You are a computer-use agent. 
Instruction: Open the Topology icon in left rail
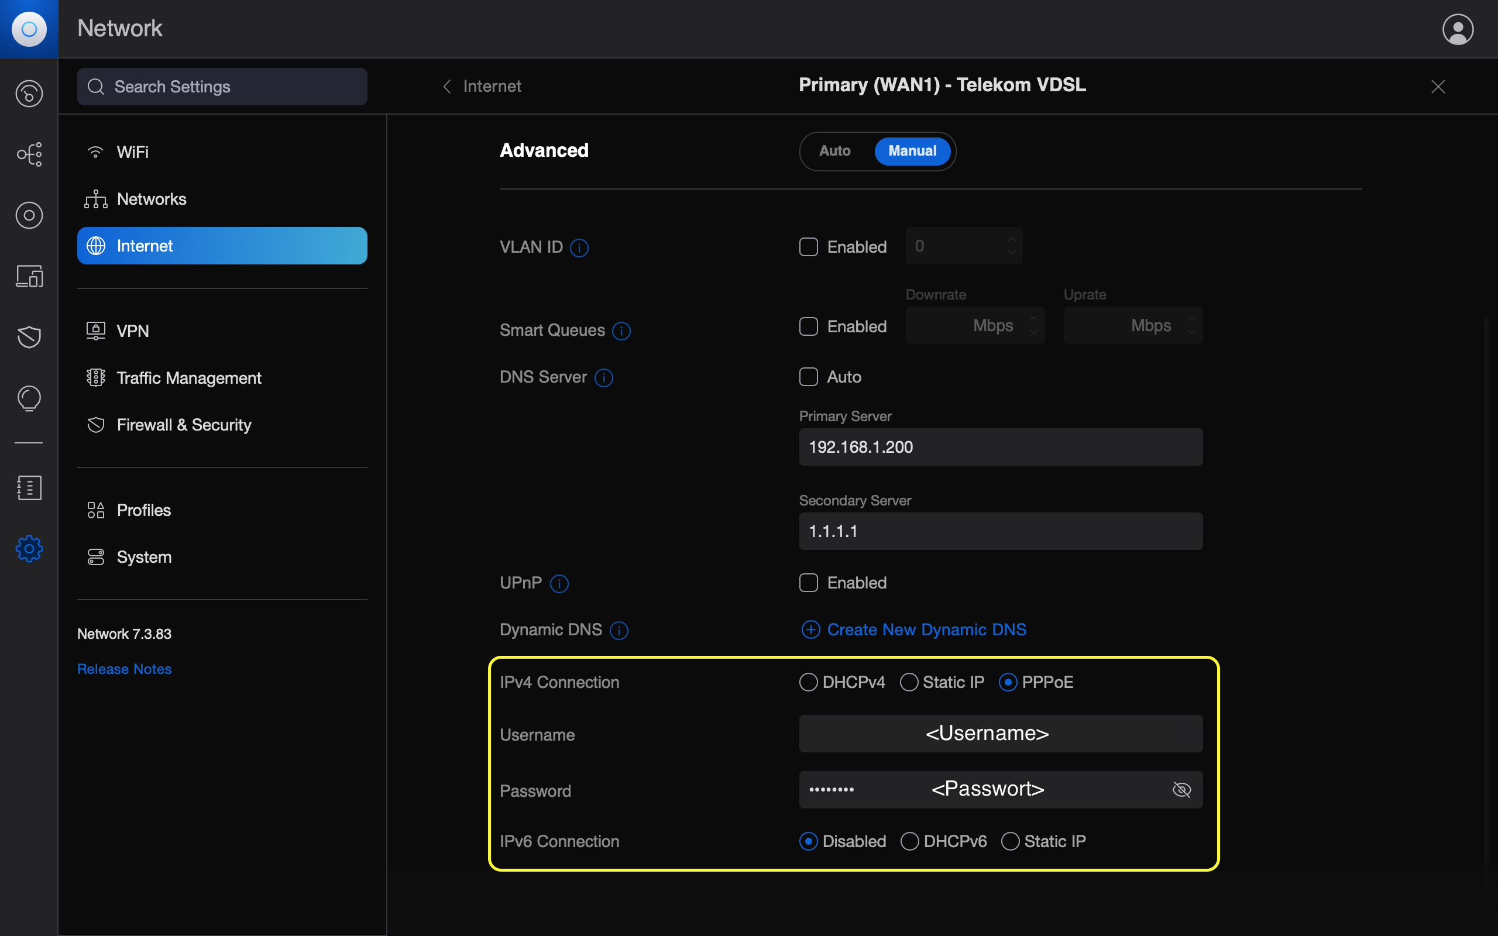coord(29,154)
